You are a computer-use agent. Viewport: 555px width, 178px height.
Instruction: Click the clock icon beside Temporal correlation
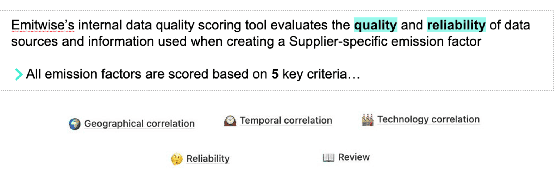pyautogui.click(x=230, y=121)
